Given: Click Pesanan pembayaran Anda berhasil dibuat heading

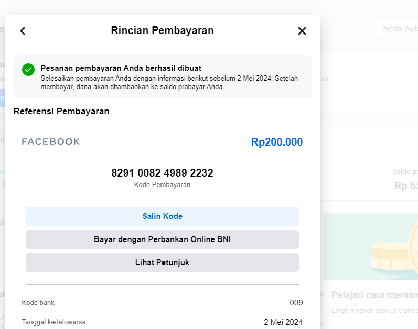Looking at the screenshot, I should 121,68.
